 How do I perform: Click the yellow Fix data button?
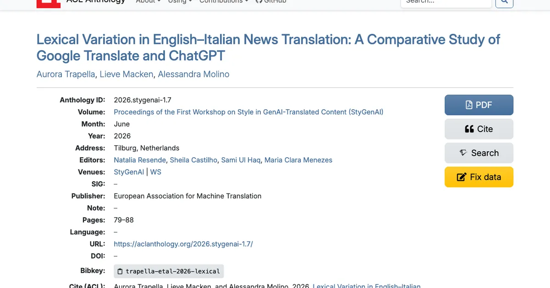click(479, 177)
